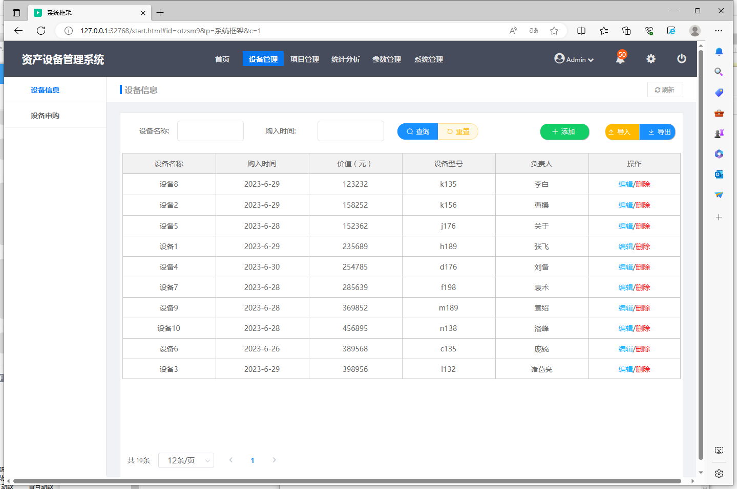Go to 首页 in the top navigation
Image resolution: width=737 pixels, height=489 pixels.
(222, 59)
